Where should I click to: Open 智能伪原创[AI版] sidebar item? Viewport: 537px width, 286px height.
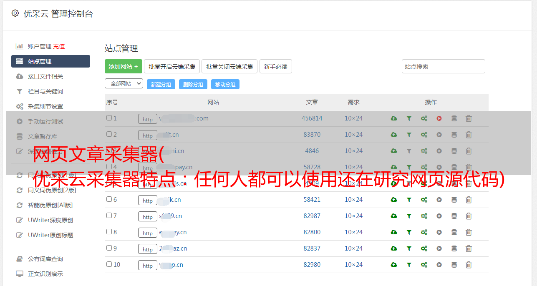click(x=50, y=205)
